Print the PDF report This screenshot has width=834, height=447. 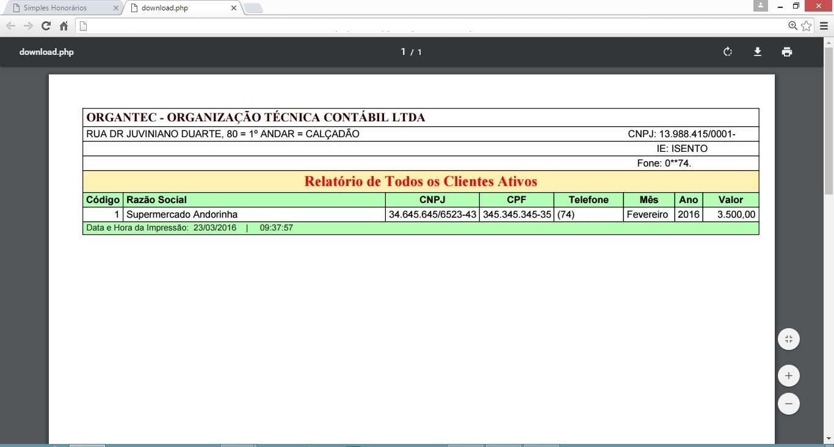click(786, 52)
